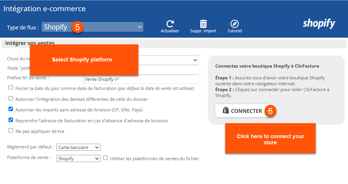Viewport: 348px width, 184px height.
Task: Click the 'Connectez votre boutique Shopify à ClicFacture' heading
Action: 267,66
